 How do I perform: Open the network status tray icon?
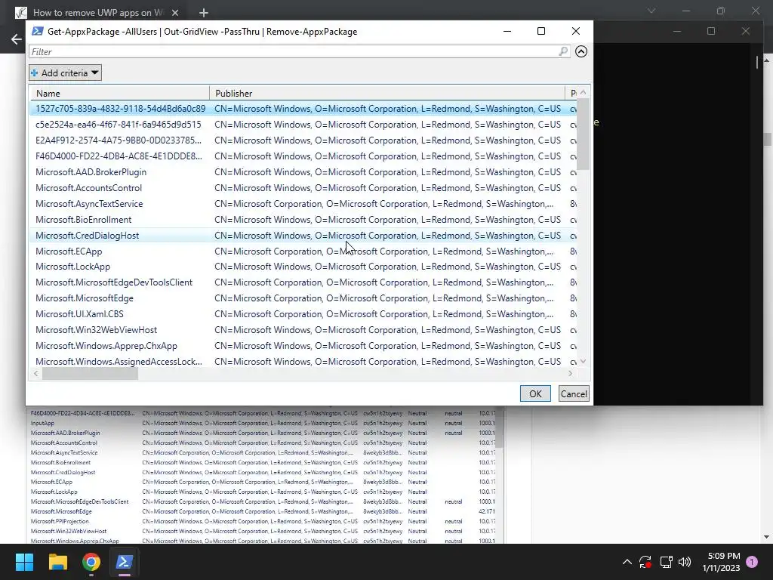(666, 562)
